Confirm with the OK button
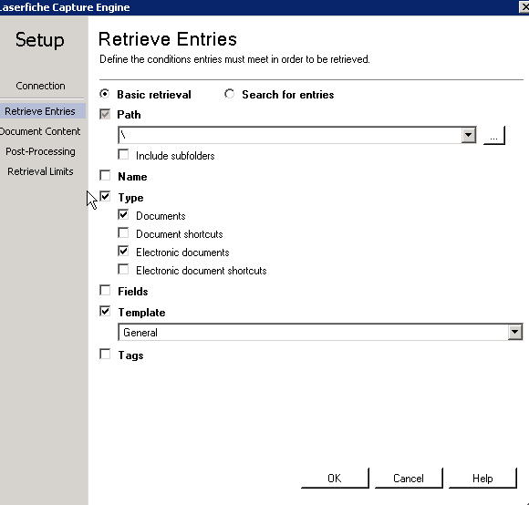This screenshot has height=505, width=529. coord(335,478)
